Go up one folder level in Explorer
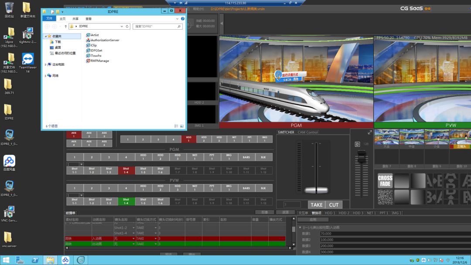 (x=66, y=27)
